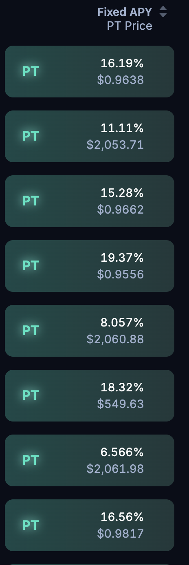Click the $2,061.98 PT price
Screen dimensions: 189x565
click(x=115, y=469)
